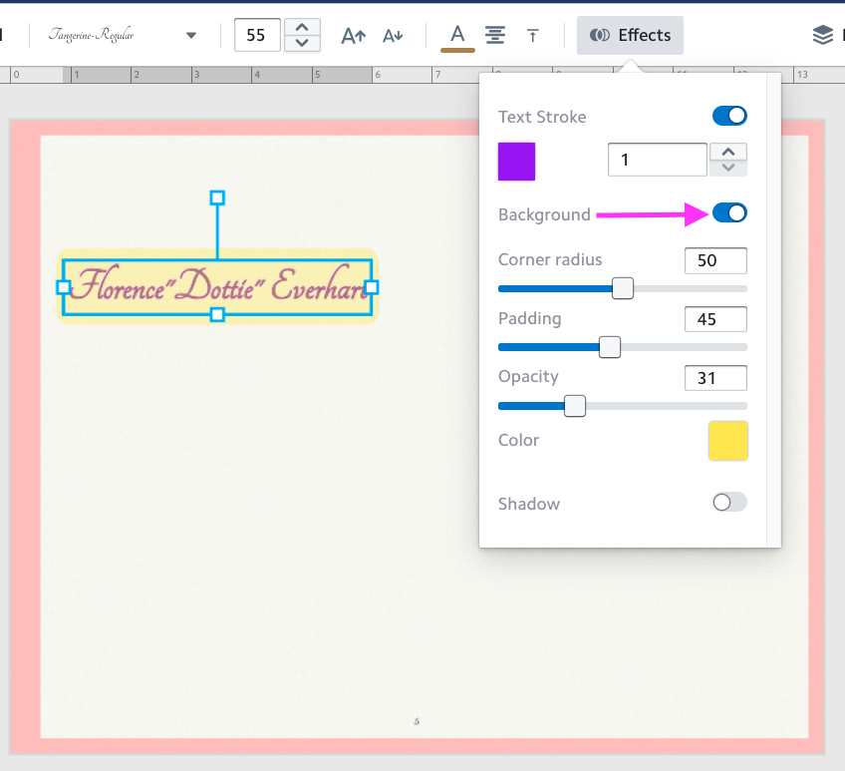Image resolution: width=845 pixels, height=771 pixels.
Task: Close the Effects panel via Effects button
Action: pyautogui.click(x=630, y=35)
